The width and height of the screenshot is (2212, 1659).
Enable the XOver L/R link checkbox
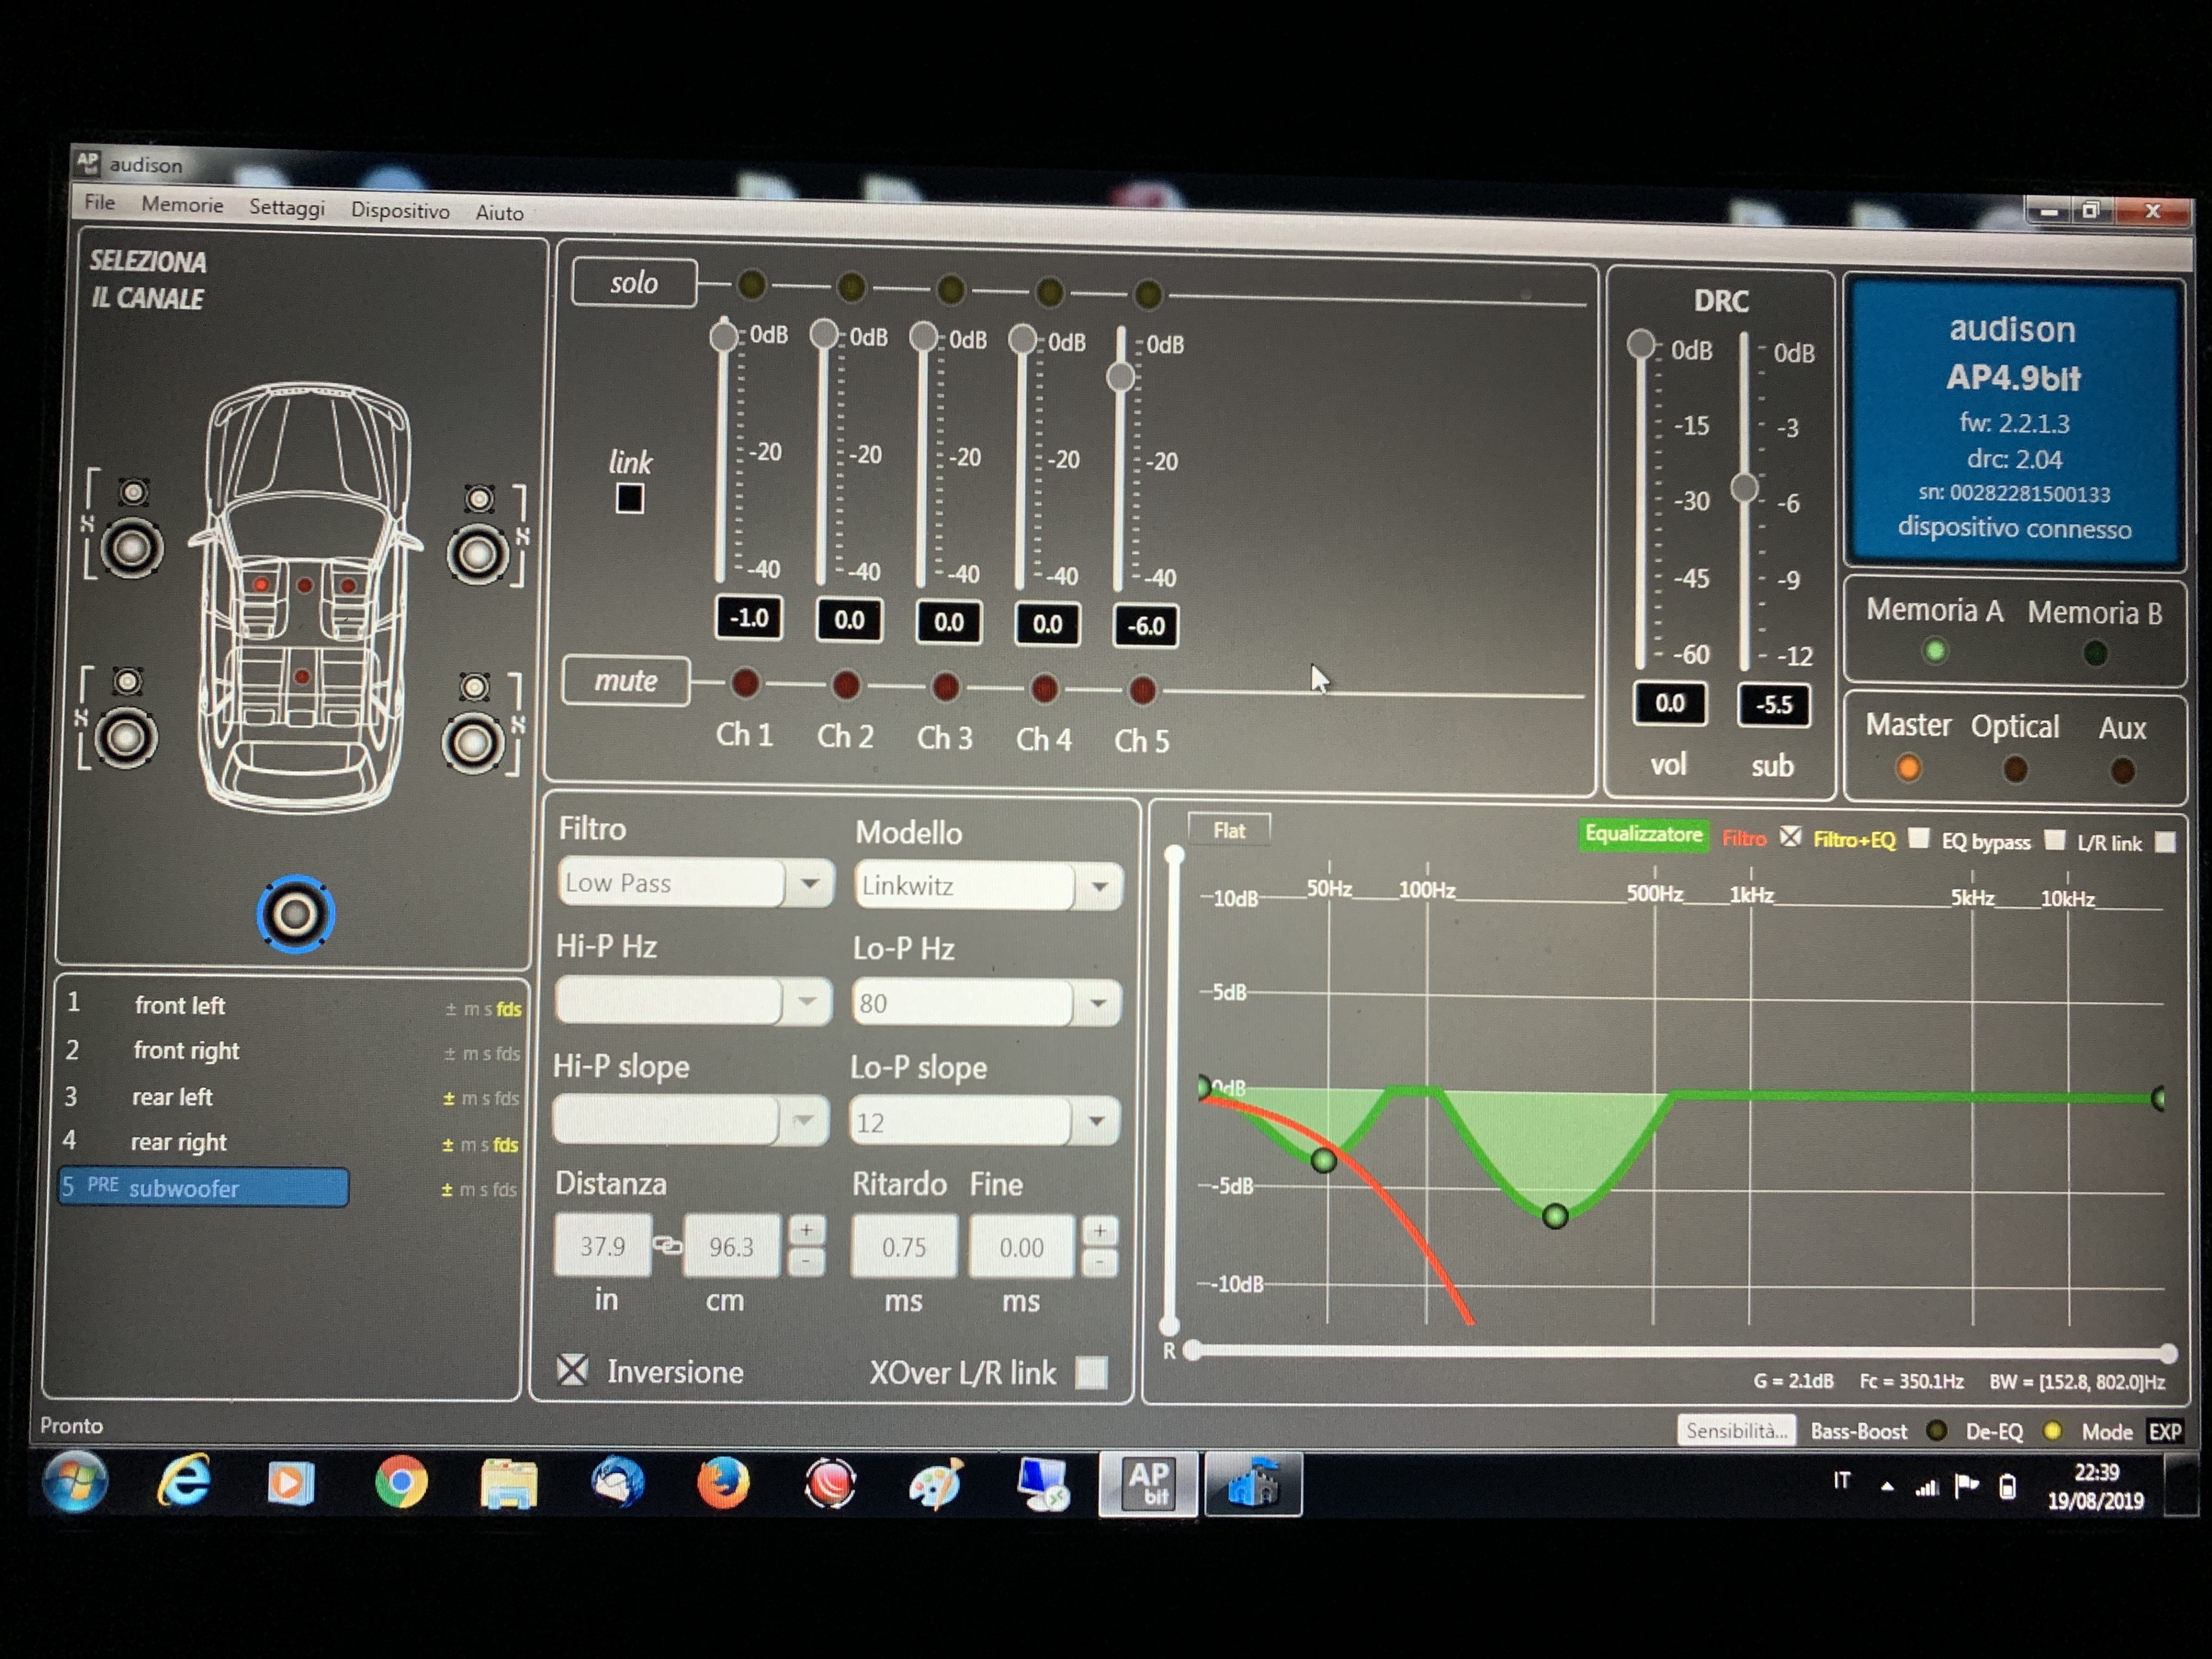pyautogui.click(x=1092, y=1372)
